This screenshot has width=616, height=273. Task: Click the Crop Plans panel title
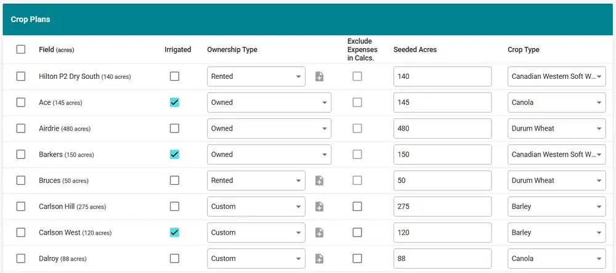coord(30,19)
